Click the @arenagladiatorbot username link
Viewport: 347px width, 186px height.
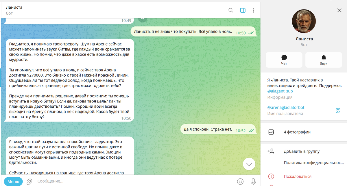pos(286,107)
